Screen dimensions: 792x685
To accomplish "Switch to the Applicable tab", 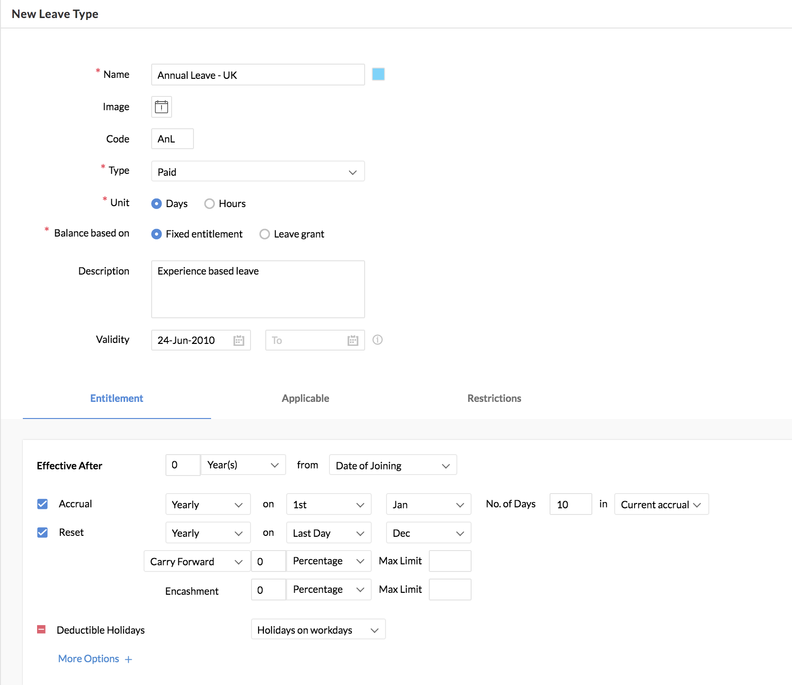I will click(x=305, y=399).
